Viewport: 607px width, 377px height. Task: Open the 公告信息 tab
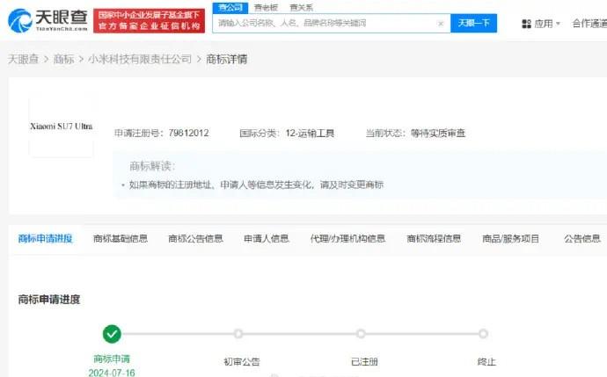(582, 238)
